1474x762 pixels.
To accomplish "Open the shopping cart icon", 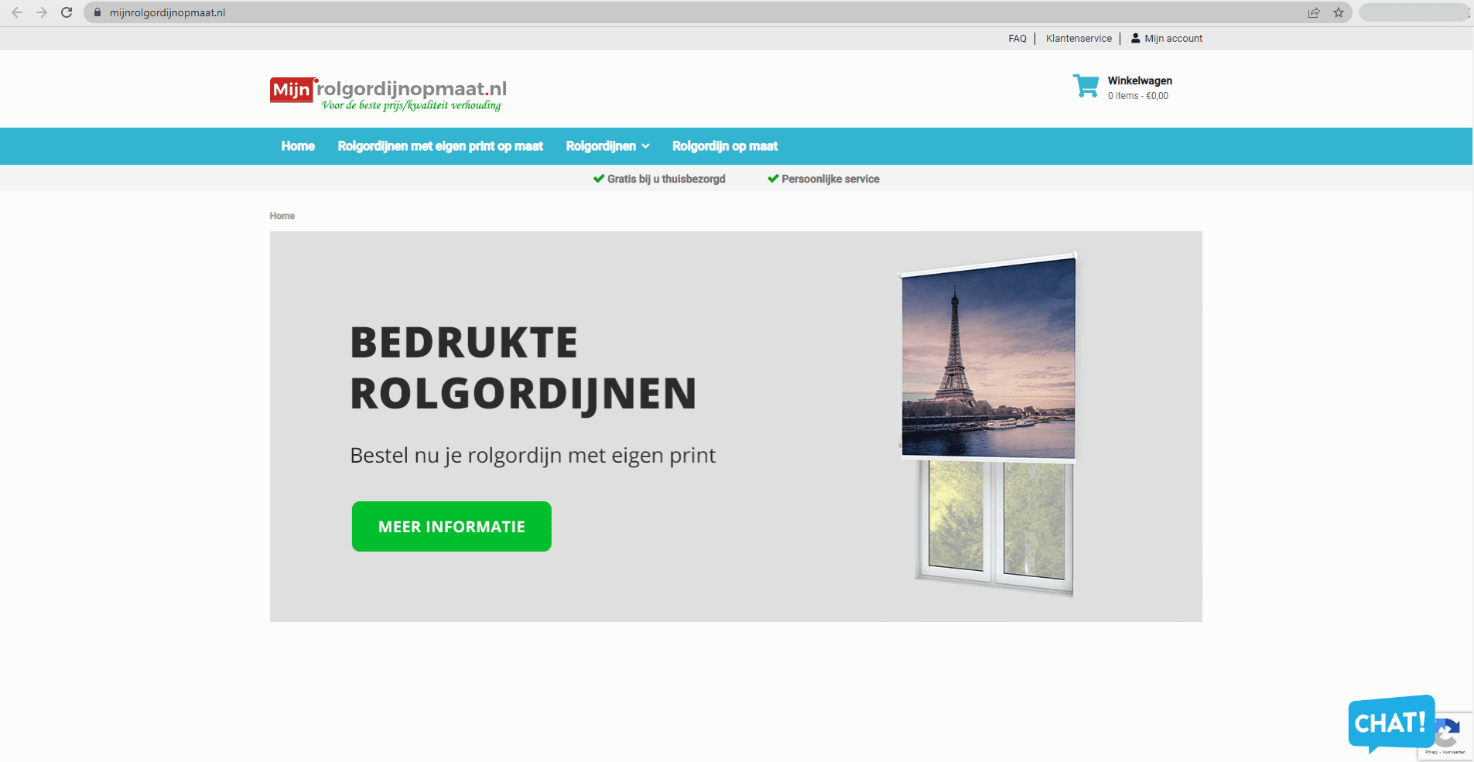I will point(1086,86).
